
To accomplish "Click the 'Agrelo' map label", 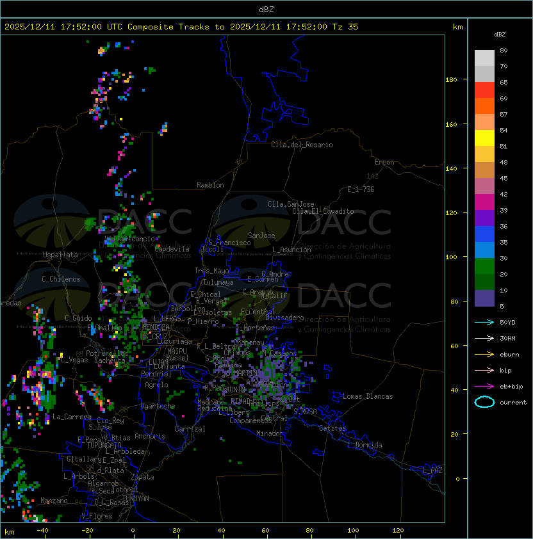I will click(156, 385).
